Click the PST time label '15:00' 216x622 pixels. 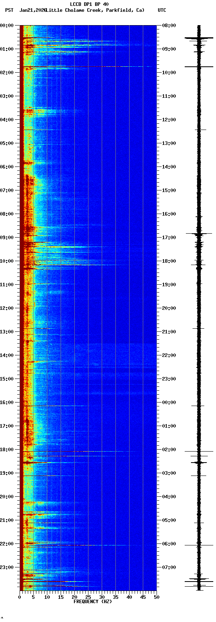7,379
